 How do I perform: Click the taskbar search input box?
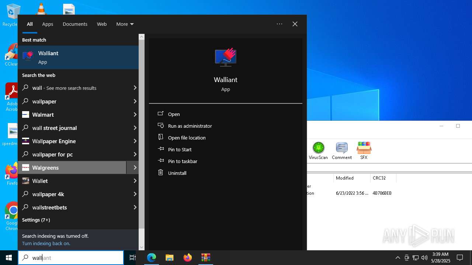pyautogui.click(x=71, y=258)
